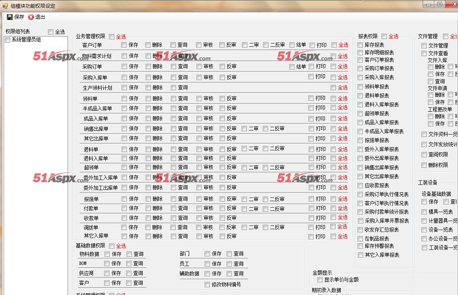Viewport: 458px width, 295px height.
Task: Enable 保存 for 辅助数据
Action: click(x=207, y=274)
